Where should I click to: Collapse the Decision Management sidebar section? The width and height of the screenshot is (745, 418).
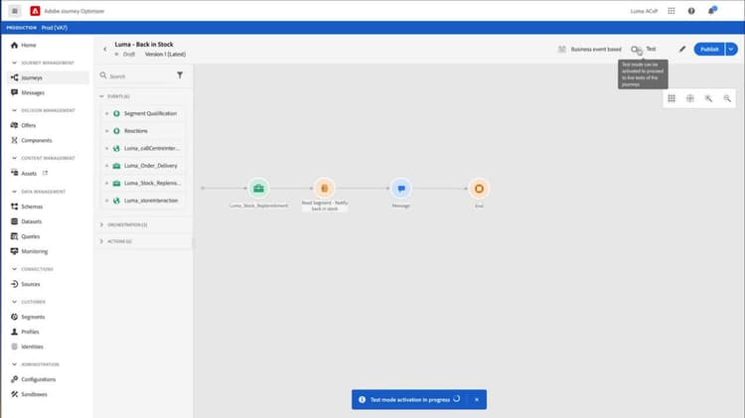[x=14, y=110]
